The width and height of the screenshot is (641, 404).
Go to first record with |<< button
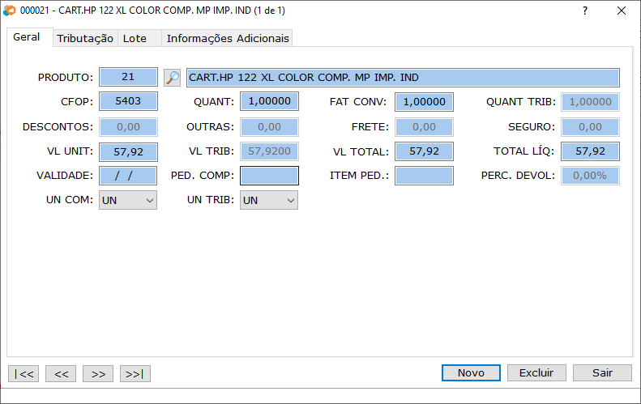point(24,373)
